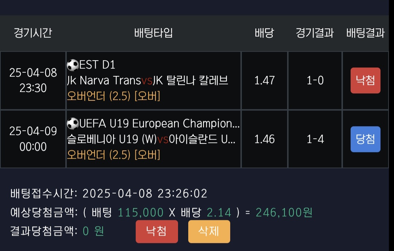The width and height of the screenshot is (394, 251).
Task: Click the UEFA U19 European Championship league name
Action: (159, 124)
